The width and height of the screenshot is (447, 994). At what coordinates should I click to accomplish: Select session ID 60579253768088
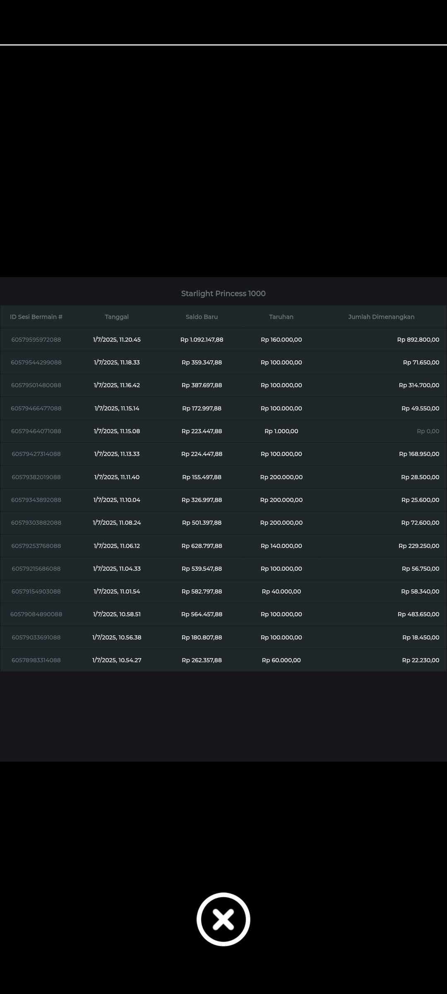click(36, 546)
